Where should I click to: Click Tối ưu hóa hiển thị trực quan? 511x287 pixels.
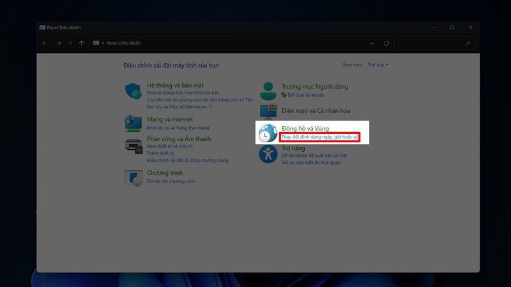click(x=311, y=163)
